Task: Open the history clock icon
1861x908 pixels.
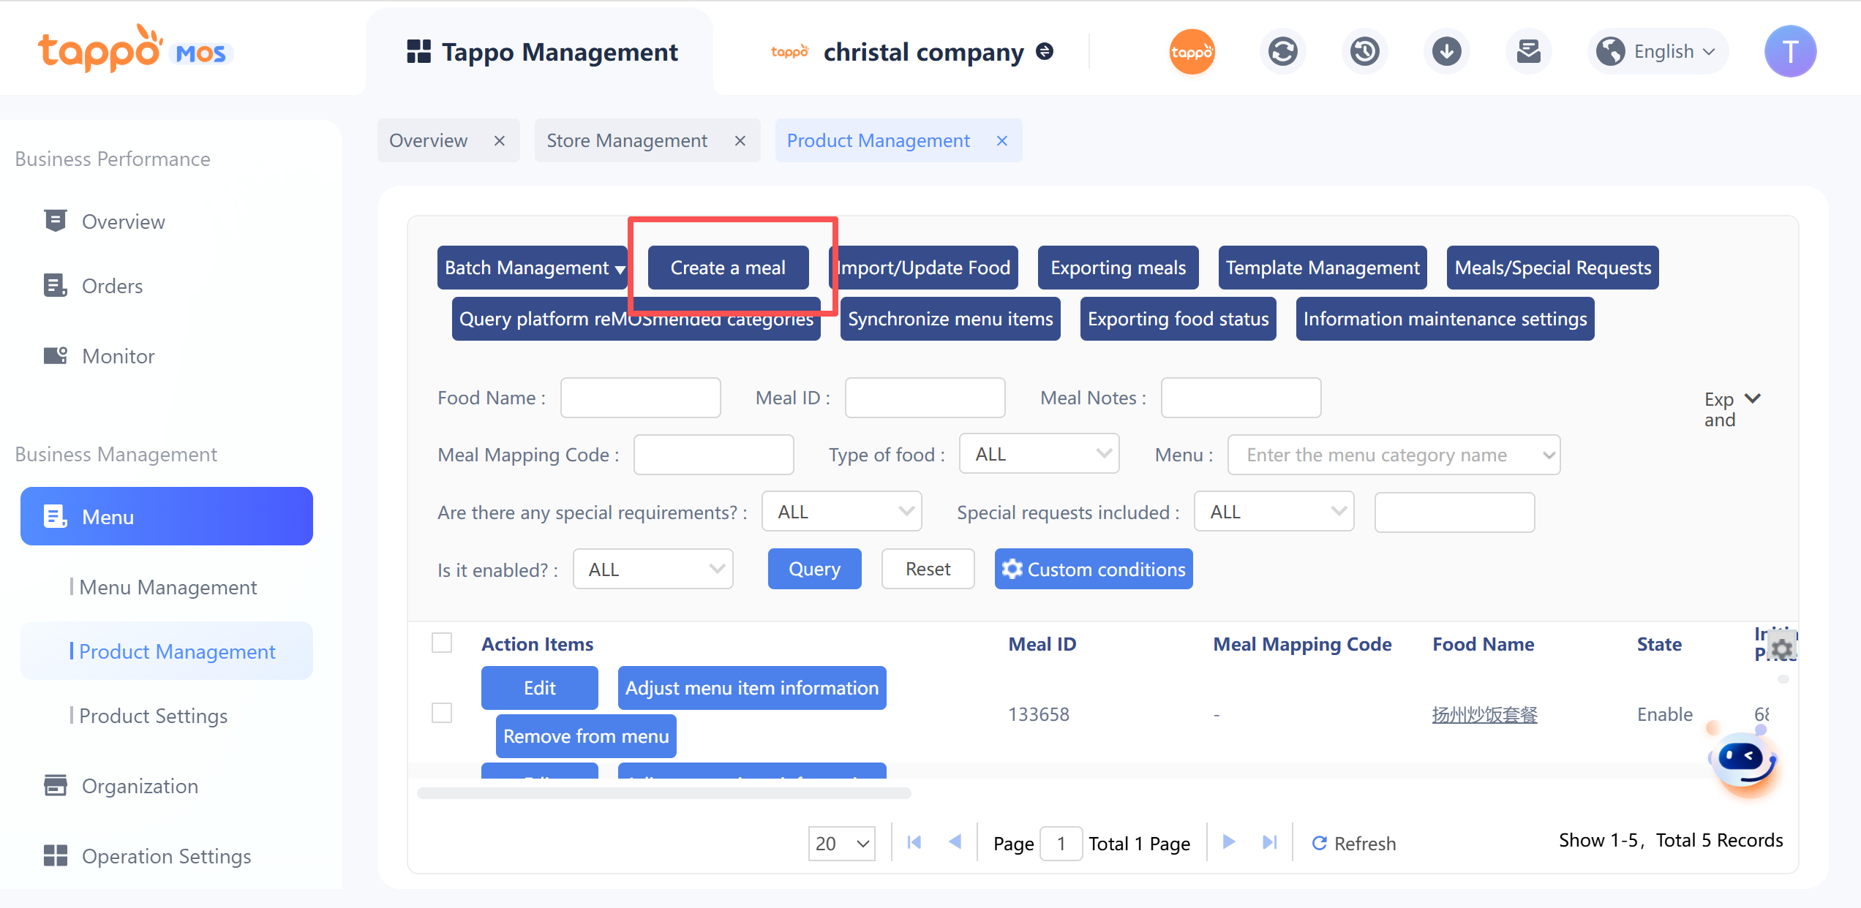Action: 1364,51
